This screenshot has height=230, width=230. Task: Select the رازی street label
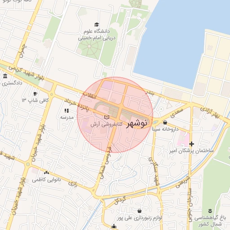click(73, 184)
